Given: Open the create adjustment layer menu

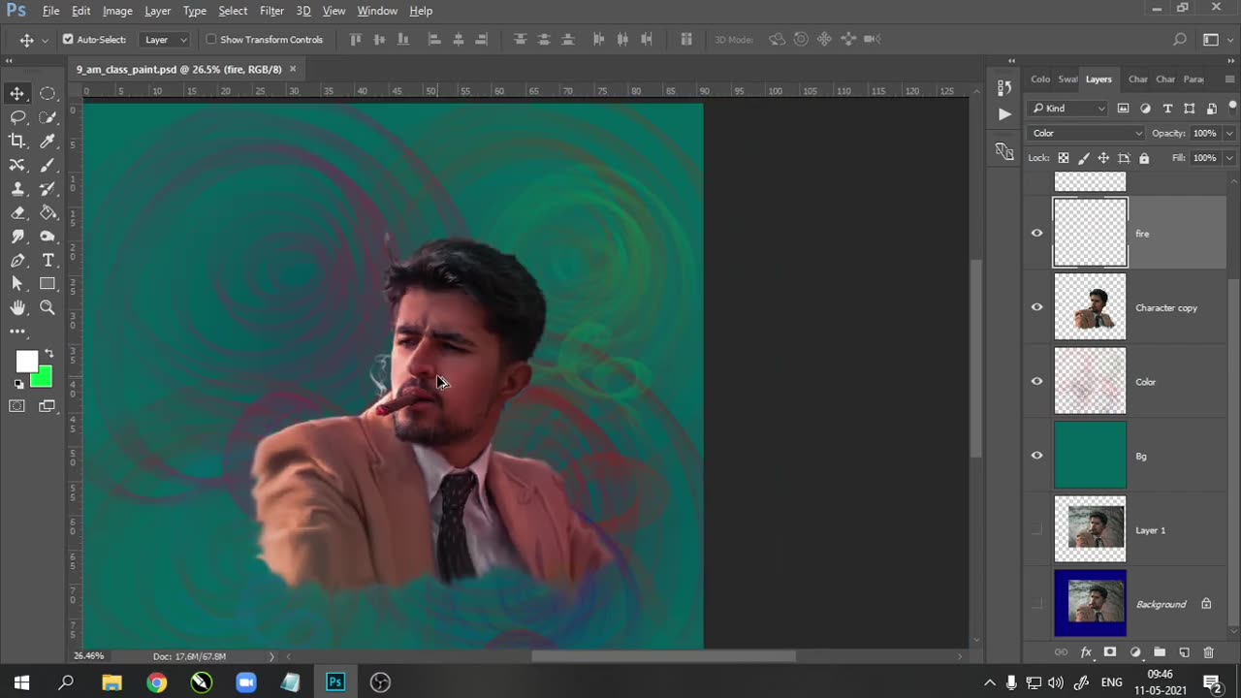Looking at the screenshot, I should [x=1135, y=653].
